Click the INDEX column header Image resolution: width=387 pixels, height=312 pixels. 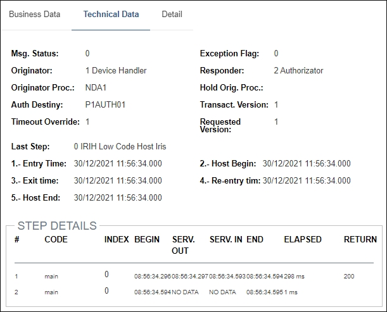[x=117, y=239]
